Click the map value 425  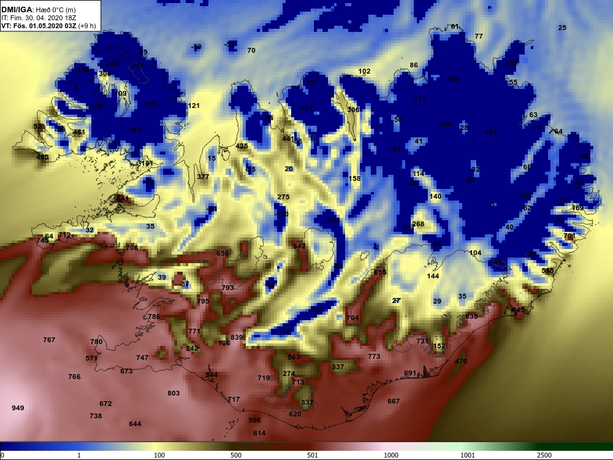pos(242,146)
